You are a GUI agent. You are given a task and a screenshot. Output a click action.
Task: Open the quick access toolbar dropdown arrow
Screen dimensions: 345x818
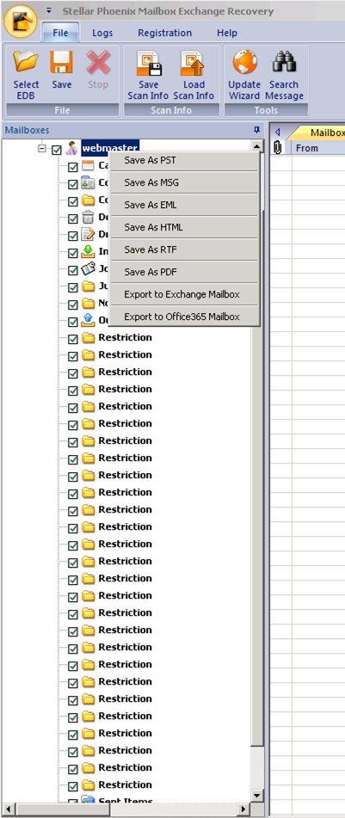coord(48,10)
